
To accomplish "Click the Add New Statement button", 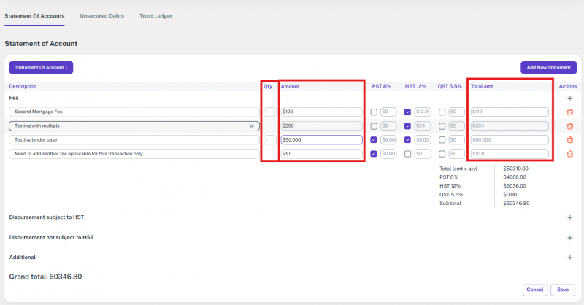I will pyautogui.click(x=547, y=68).
